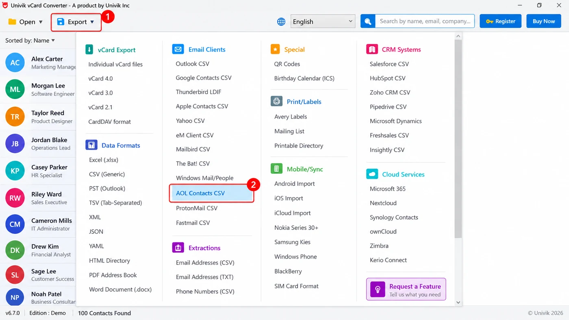Click the lightbulb icon in Request a Feature

pyautogui.click(x=378, y=290)
